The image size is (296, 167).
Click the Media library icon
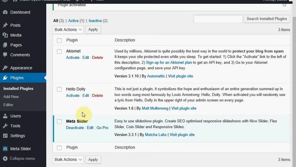tap(5, 35)
